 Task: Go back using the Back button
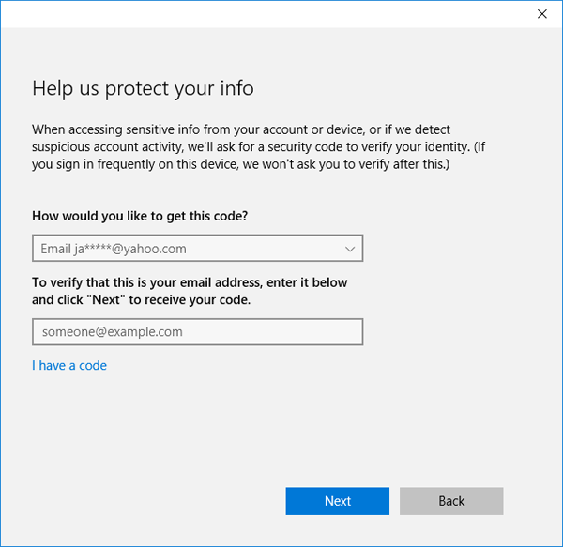(451, 501)
